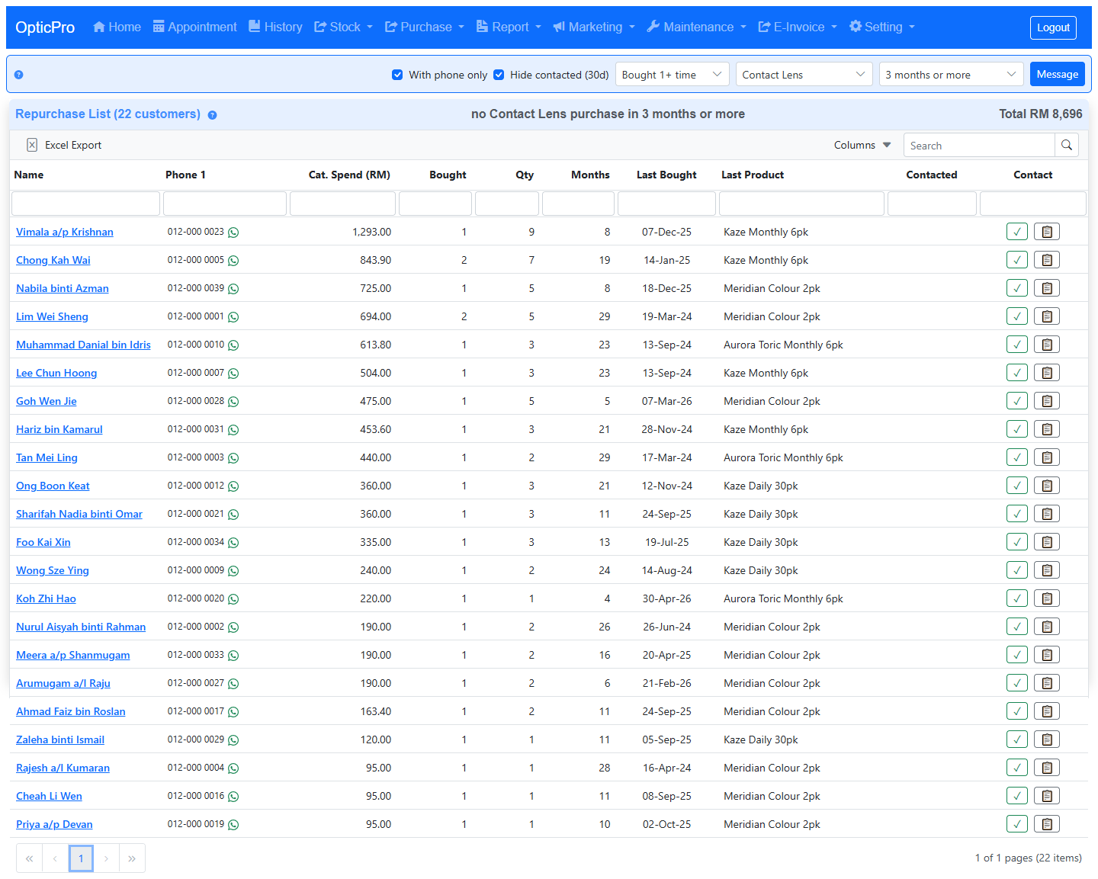Screen dimensions: 1098x879
Task: Click the help icon beside Repurchase List title
Action: click(212, 115)
